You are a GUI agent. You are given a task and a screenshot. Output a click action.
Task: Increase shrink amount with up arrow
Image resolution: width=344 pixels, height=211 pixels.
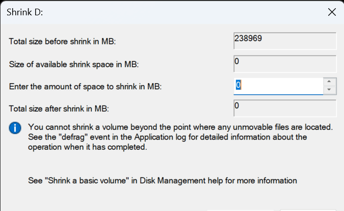click(329, 82)
